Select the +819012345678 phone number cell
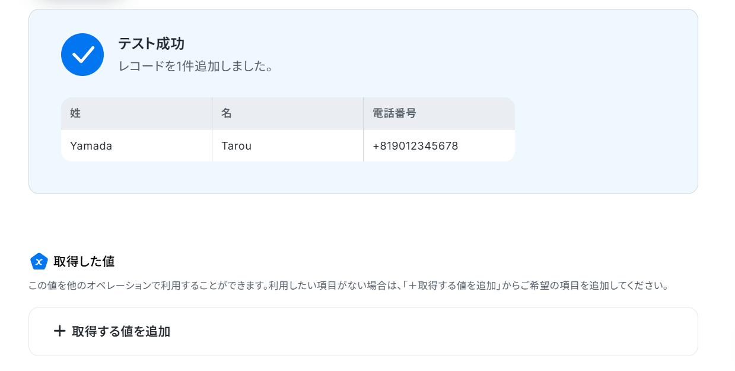The image size is (735, 371). point(439,145)
